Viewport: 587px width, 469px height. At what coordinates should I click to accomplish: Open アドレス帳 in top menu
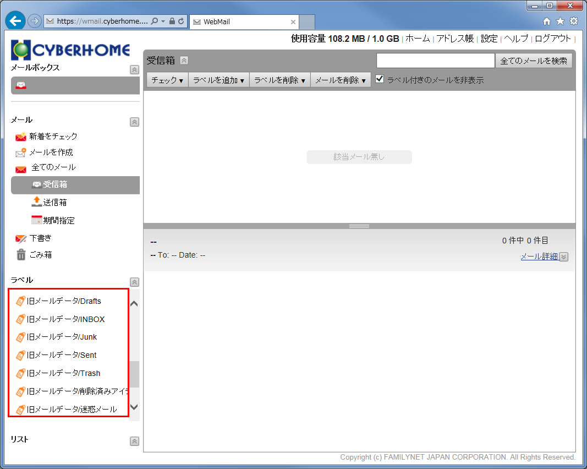click(x=454, y=39)
